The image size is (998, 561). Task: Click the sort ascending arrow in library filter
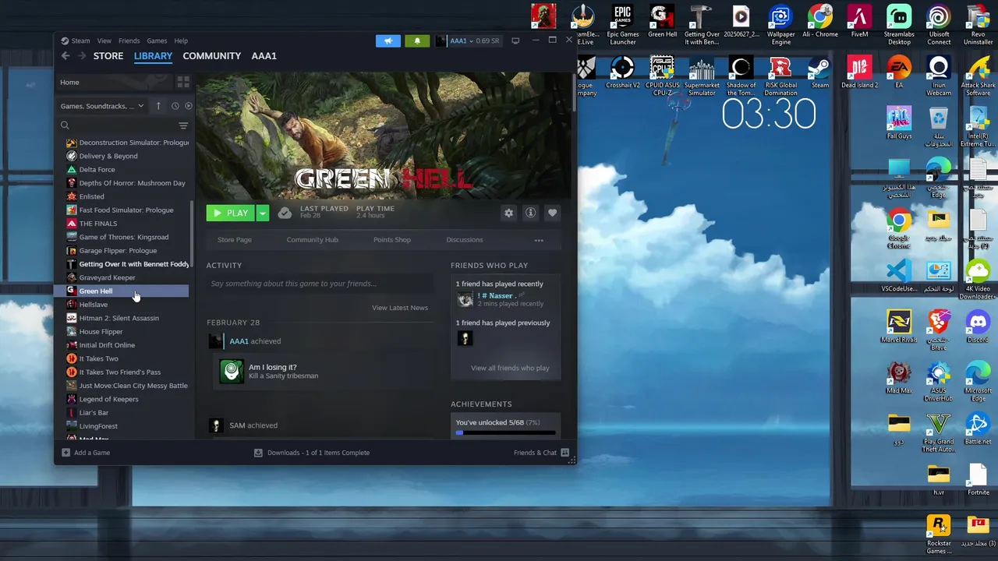pos(158,106)
